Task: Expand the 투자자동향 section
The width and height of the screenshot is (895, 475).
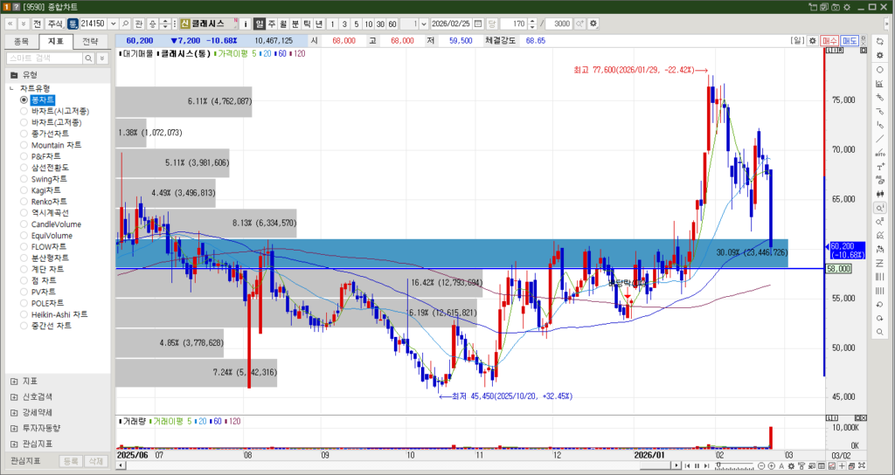Action: 13,428
